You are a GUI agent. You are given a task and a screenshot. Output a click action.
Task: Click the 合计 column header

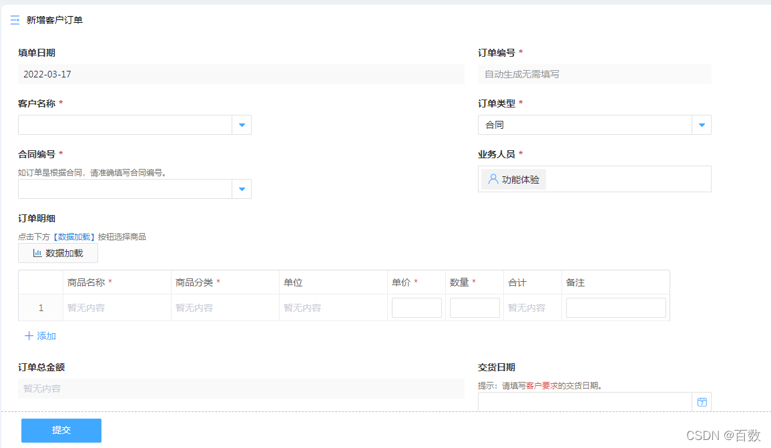pyautogui.click(x=533, y=283)
